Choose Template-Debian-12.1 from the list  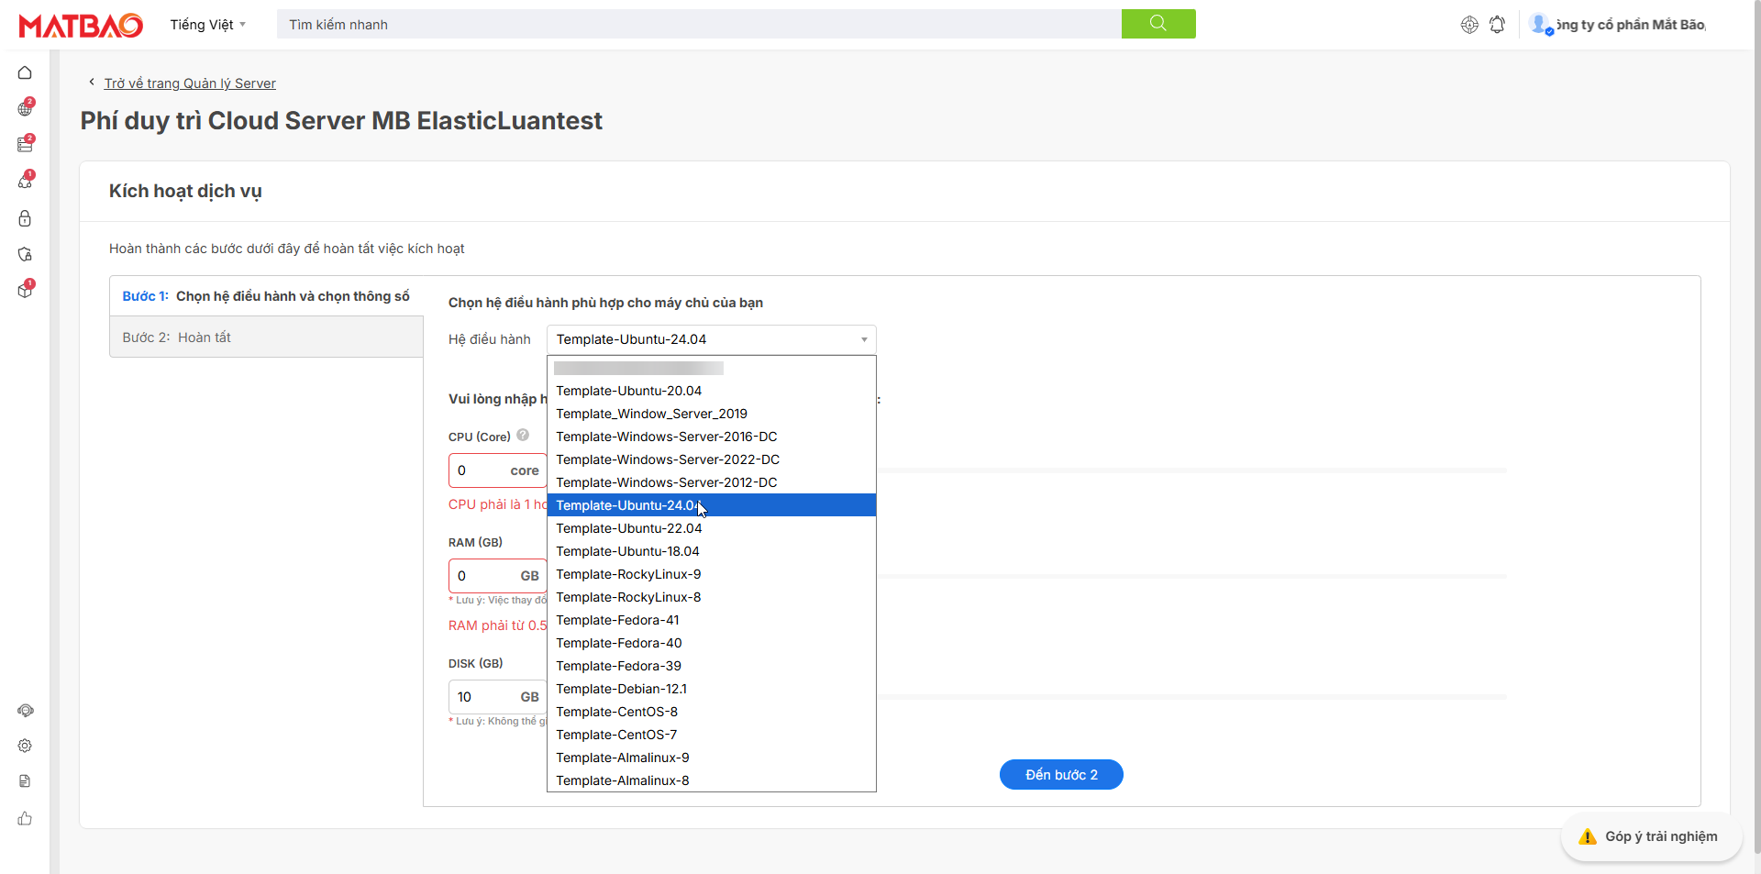pyautogui.click(x=621, y=689)
